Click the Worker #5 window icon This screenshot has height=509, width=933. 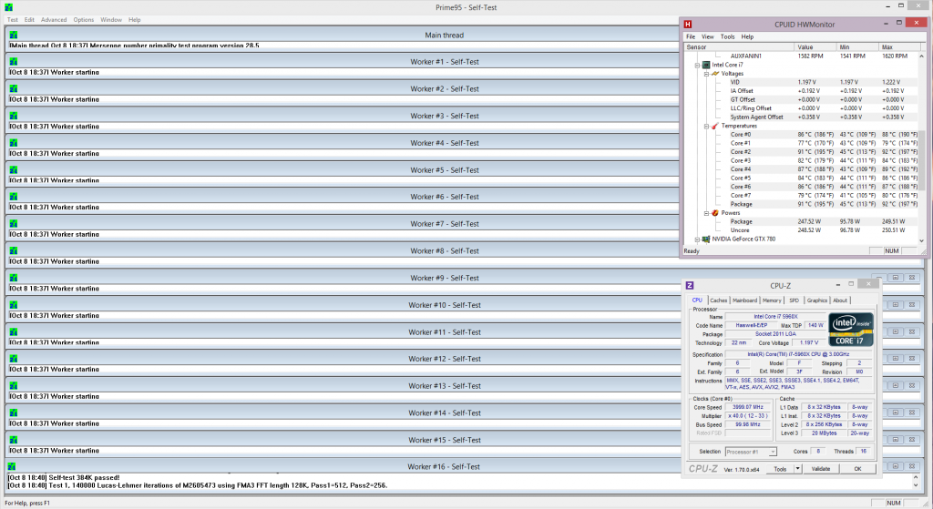click(13, 170)
